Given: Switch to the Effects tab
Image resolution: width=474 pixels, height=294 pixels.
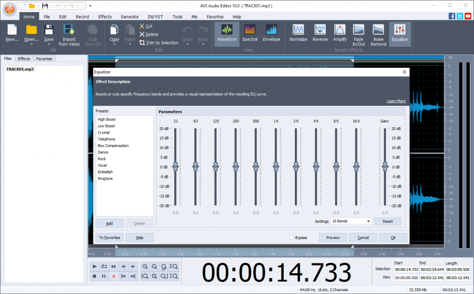Looking at the screenshot, I should 24,58.
